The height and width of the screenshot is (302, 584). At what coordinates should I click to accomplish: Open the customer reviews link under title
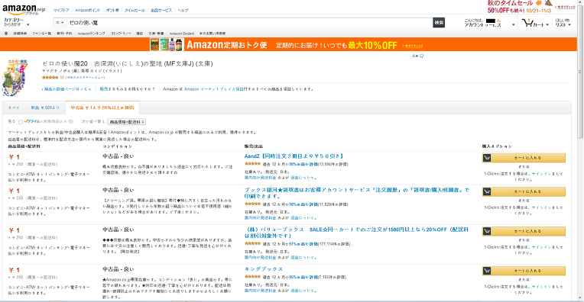[x=85, y=78]
